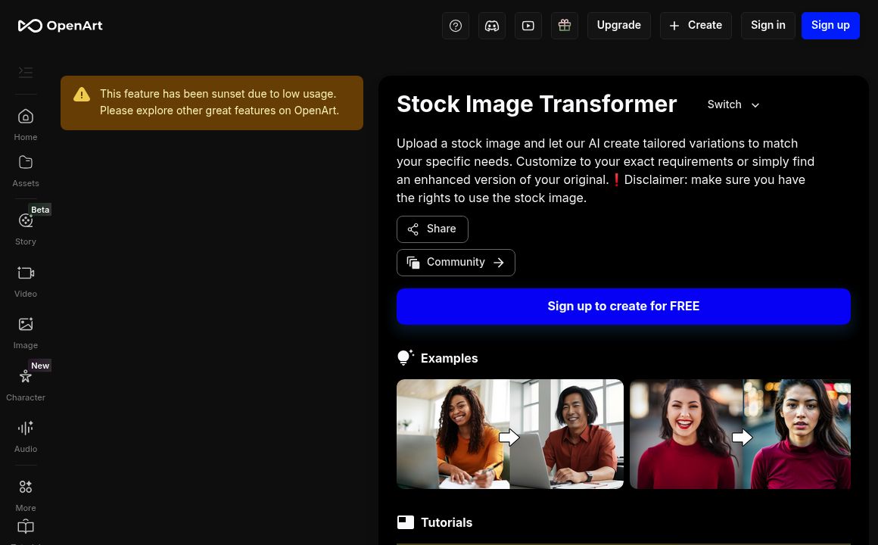Share the Stock Image Transformer
This screenshot has width=878, height=545.
tap(432, 229)
